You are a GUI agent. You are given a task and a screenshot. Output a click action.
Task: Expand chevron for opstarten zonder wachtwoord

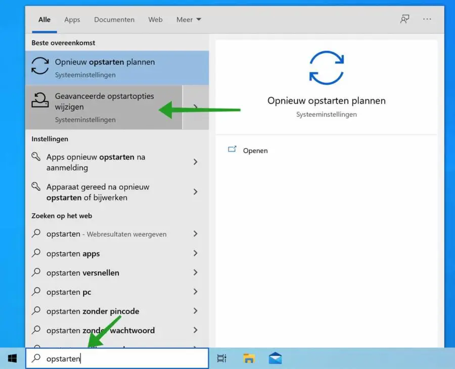pos(196,330)
